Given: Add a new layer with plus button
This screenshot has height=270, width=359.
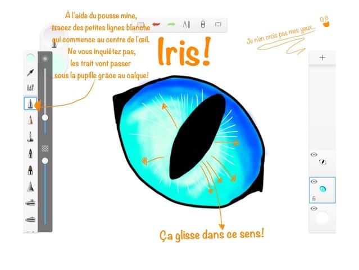Looking at the screenshot, I should pos(322,57).
